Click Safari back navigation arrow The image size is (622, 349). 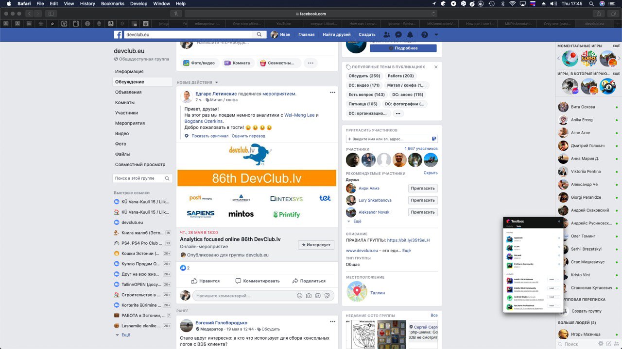[29, 14]
